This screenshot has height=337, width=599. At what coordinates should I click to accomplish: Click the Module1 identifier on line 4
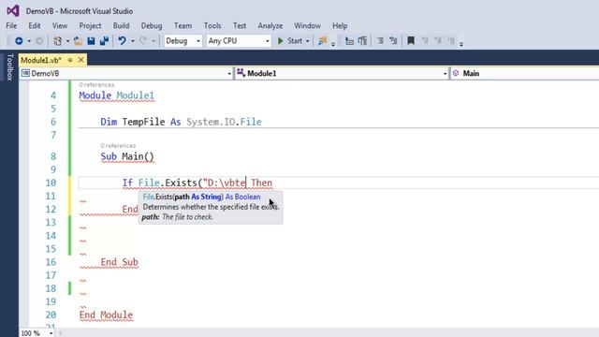(x=135, y=95)
